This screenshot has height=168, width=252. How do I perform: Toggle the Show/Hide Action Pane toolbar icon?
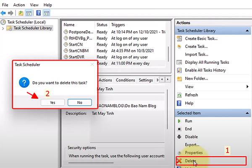coord(47,13)
